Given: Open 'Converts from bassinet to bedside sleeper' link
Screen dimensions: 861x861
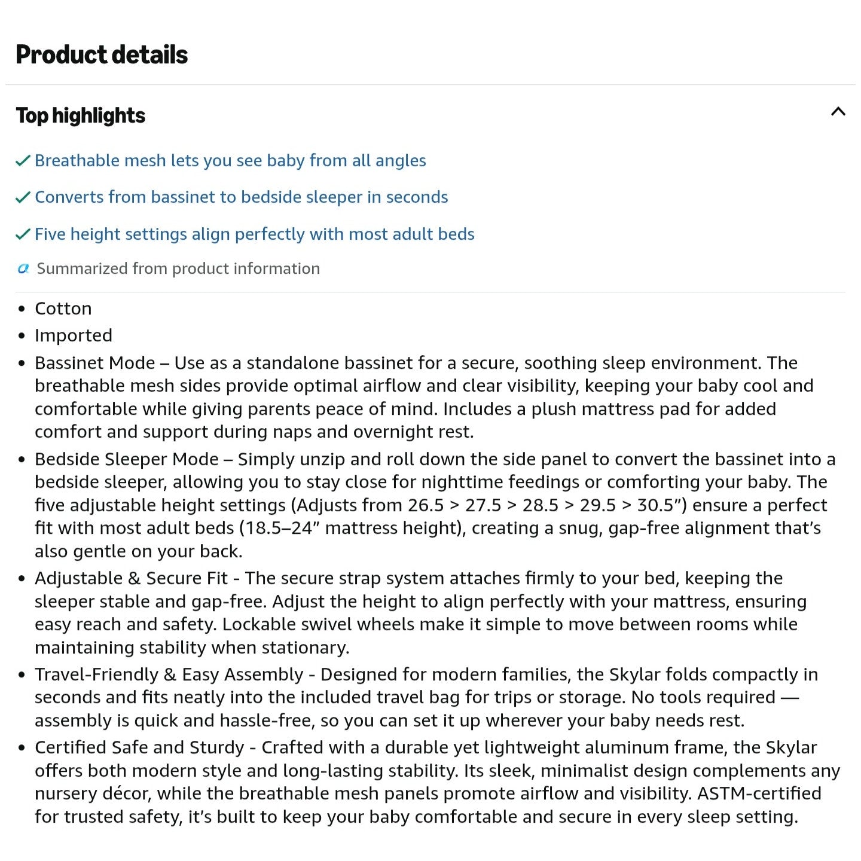Looking at the screenshot, I should pyautogui.click(x=242, y=197).
